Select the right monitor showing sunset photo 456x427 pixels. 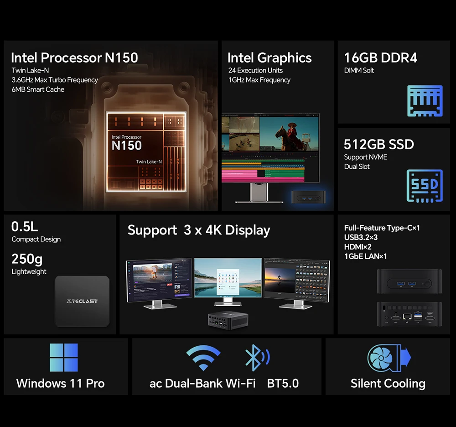[x=296, y=281]
